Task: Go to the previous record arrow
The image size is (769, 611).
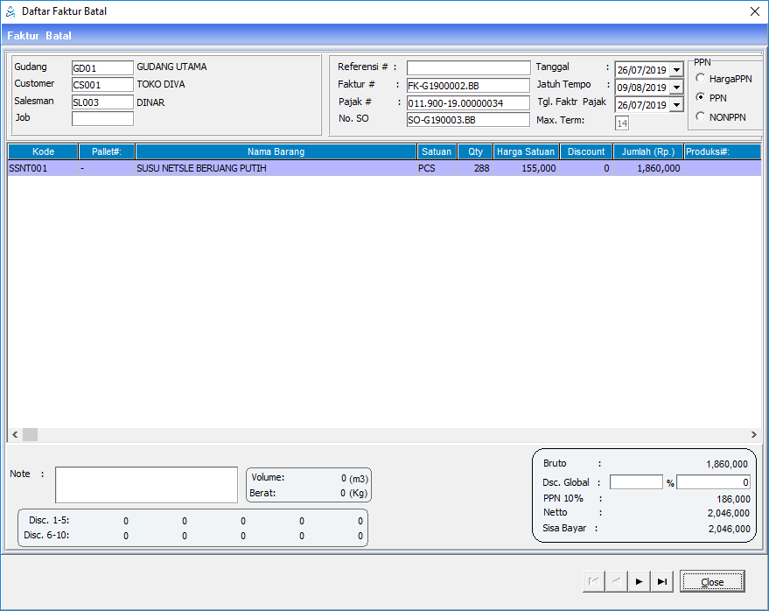Action: [x=617, y=581]
